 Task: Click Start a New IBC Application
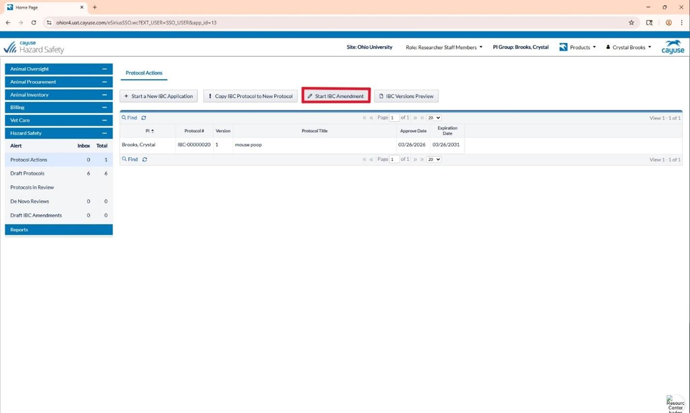click(158, 96)
